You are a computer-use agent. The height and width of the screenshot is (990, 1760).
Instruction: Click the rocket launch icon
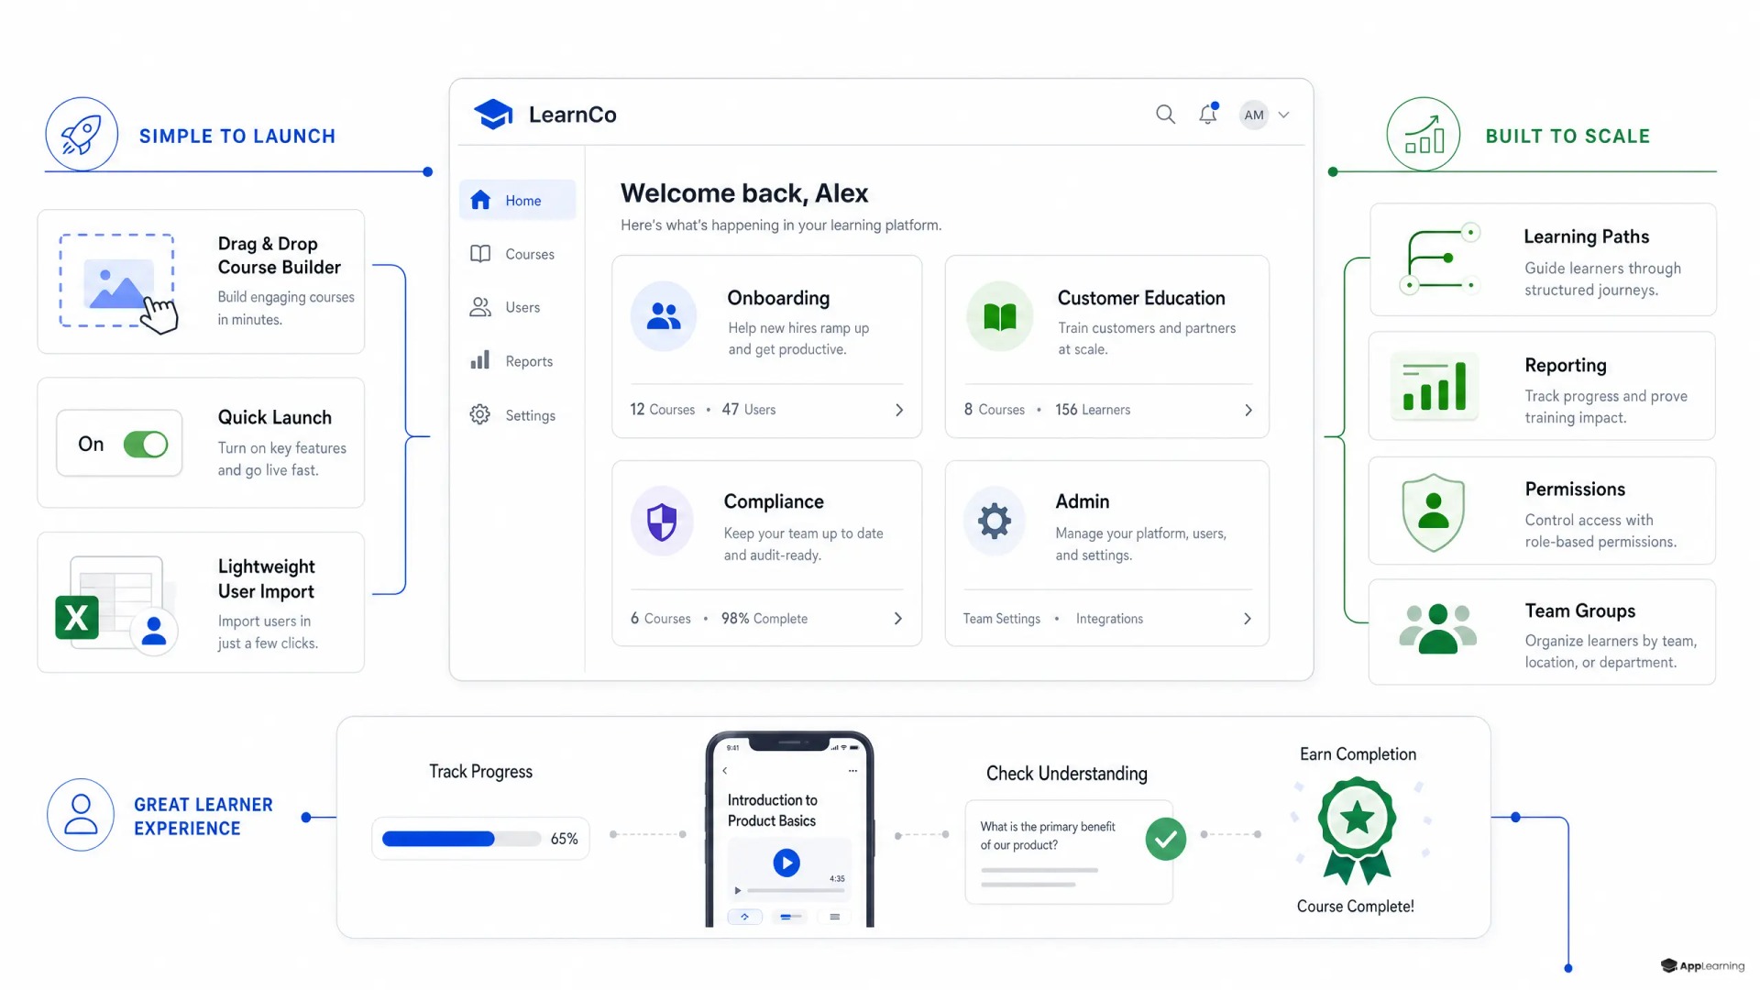coord(82,135)
